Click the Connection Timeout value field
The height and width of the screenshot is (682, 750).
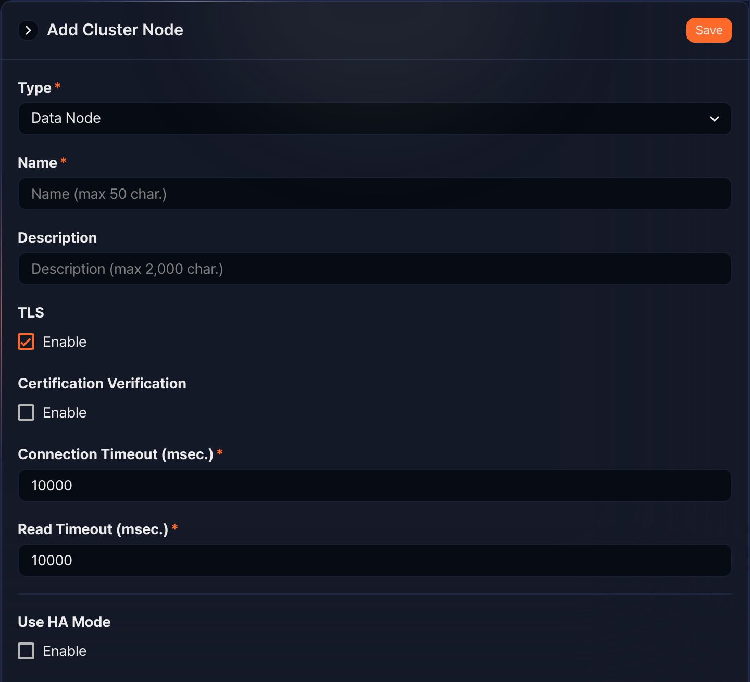tap(374, 485)
